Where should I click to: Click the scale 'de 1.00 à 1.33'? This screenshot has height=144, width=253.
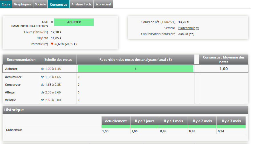[x=51, y=69]
